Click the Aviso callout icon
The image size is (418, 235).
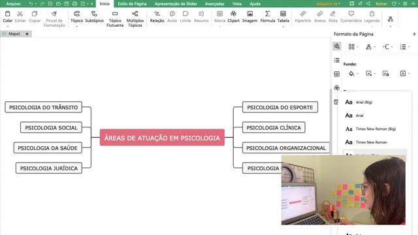[172, 14]
